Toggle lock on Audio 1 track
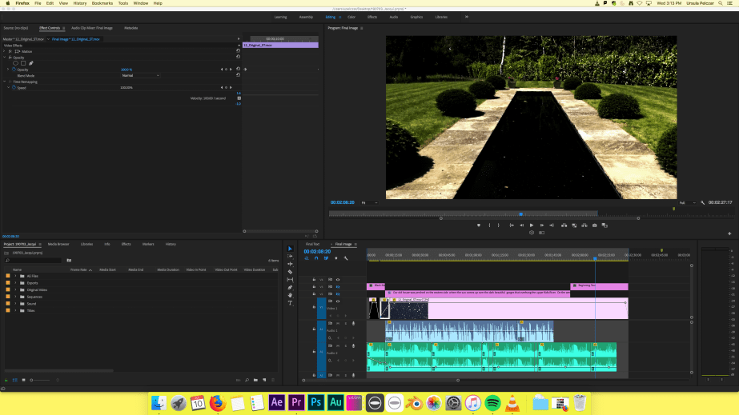Screen dimensions: 739x415 [312, 329]
